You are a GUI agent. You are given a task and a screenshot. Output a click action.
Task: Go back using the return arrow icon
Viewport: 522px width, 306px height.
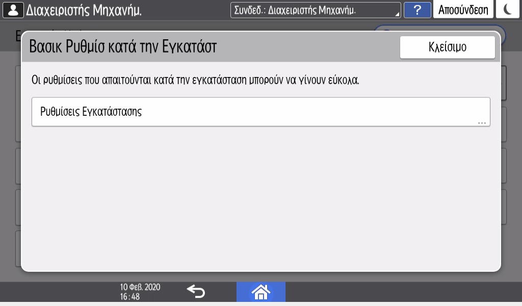click(196, 291)
